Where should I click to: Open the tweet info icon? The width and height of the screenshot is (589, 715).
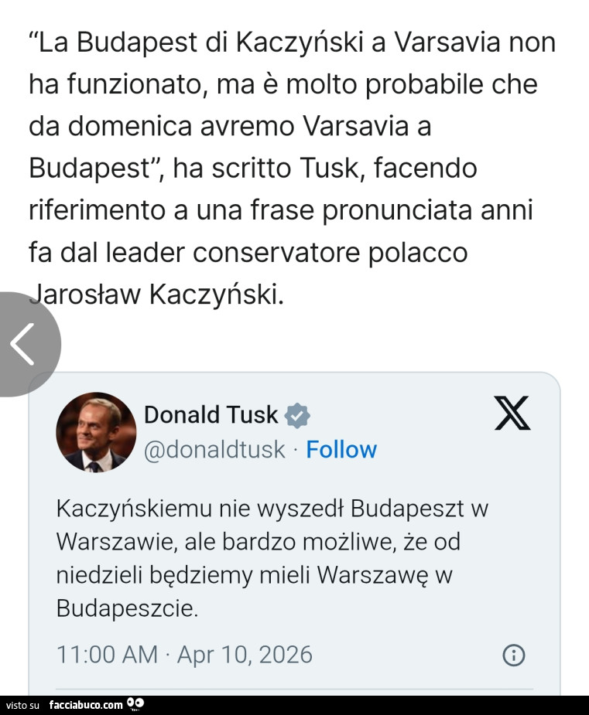click(514, 655)
